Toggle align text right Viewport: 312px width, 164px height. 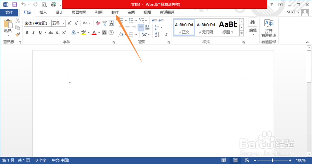point(134,28)
